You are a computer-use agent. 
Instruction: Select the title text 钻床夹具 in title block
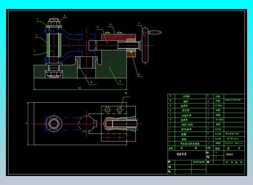pos(181,154)
